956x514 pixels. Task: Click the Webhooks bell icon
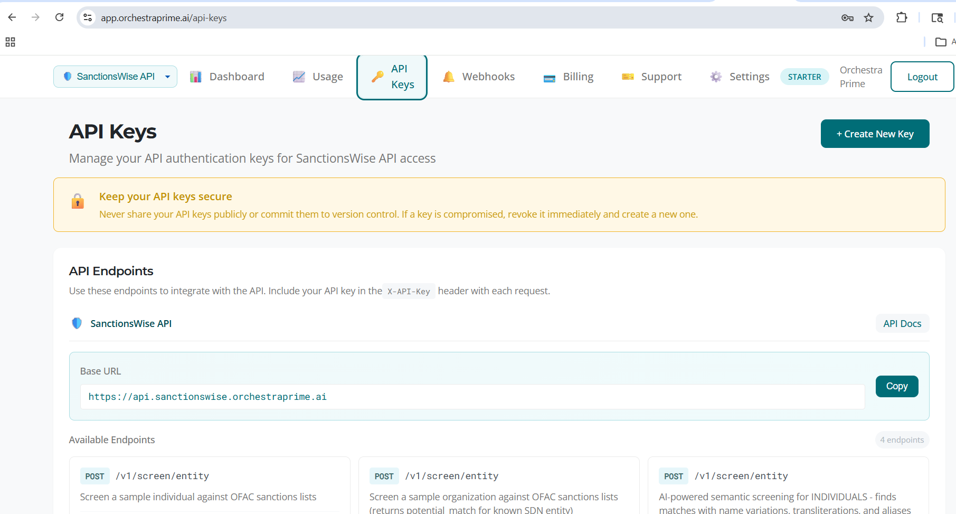click(x=448, y=77)
